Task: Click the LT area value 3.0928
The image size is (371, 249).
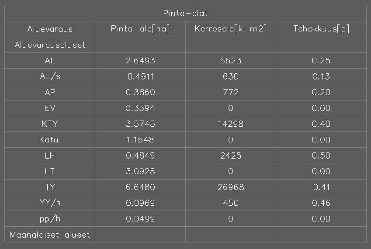Action: [140, 171]
